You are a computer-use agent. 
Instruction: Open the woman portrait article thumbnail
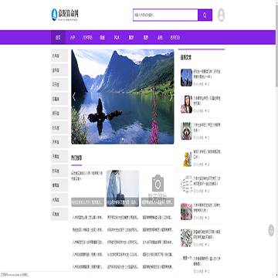pyautogui.click(x=186, y=104)
